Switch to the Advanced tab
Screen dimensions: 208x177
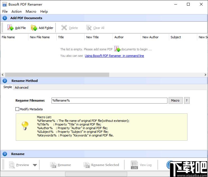21,88
